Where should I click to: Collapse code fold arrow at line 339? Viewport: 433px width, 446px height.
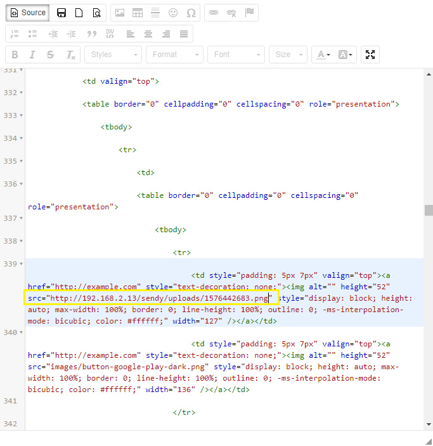[x=21, y=264]
